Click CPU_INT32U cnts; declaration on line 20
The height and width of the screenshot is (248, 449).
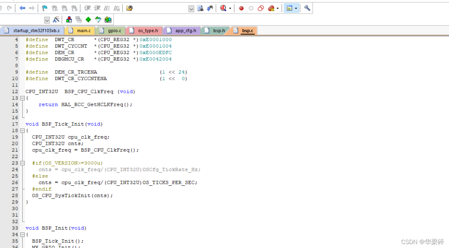click(x=58, y=144)
